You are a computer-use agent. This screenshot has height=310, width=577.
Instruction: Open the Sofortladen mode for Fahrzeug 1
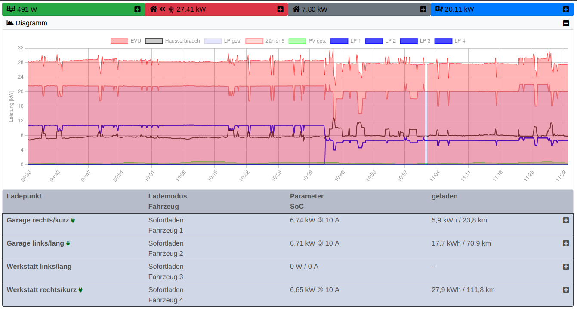[x=166, y=220]
